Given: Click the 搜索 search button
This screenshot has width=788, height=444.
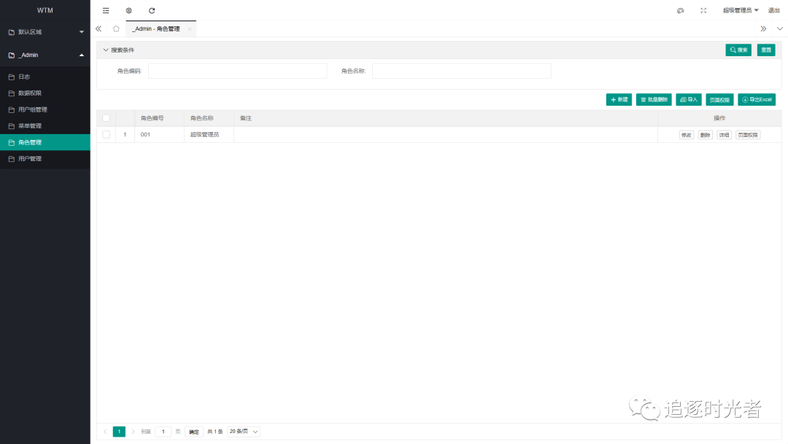Looking at the screenshot, I should coord(738,50).
